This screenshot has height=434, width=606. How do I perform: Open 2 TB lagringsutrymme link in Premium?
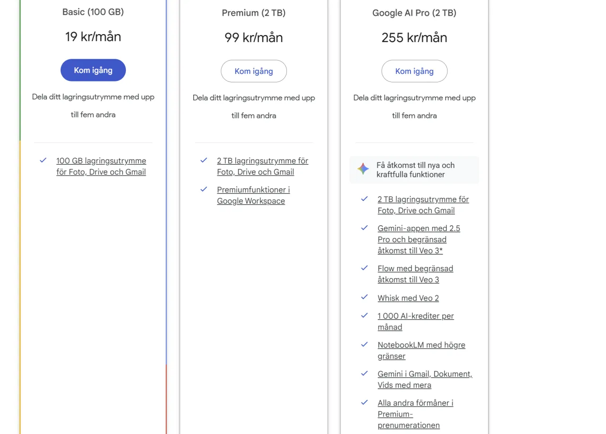click(x=262, y=167)
